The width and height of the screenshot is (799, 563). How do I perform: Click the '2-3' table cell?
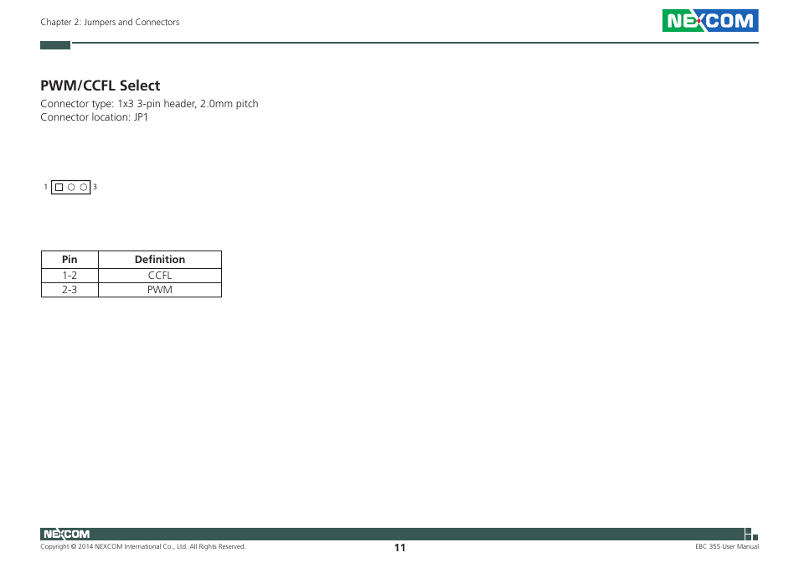[70, 290]
